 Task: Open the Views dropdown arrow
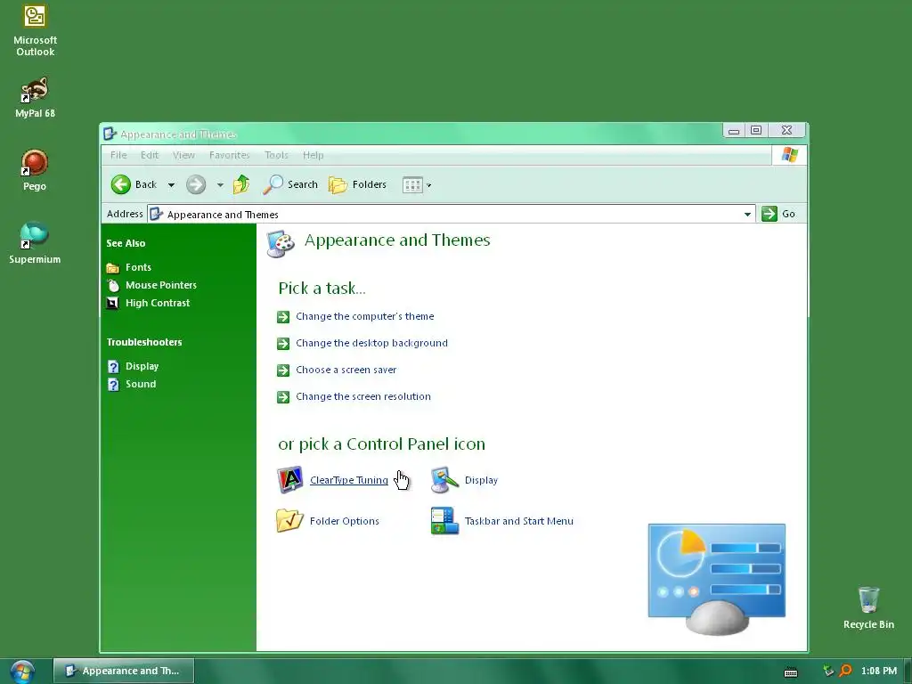click(x=428, y=185)
